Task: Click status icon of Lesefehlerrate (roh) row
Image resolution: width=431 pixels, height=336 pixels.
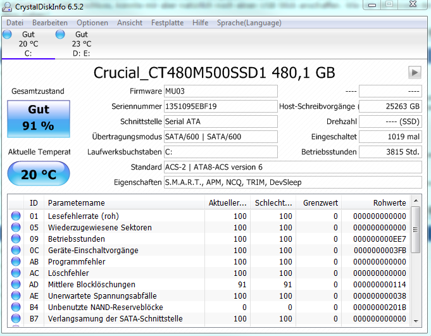Action: pyautogui.click(x=16, y=216)
